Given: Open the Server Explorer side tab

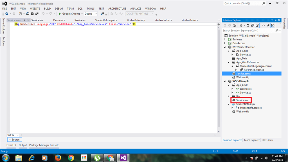Looking at the screenshot, I should point(3,26).
